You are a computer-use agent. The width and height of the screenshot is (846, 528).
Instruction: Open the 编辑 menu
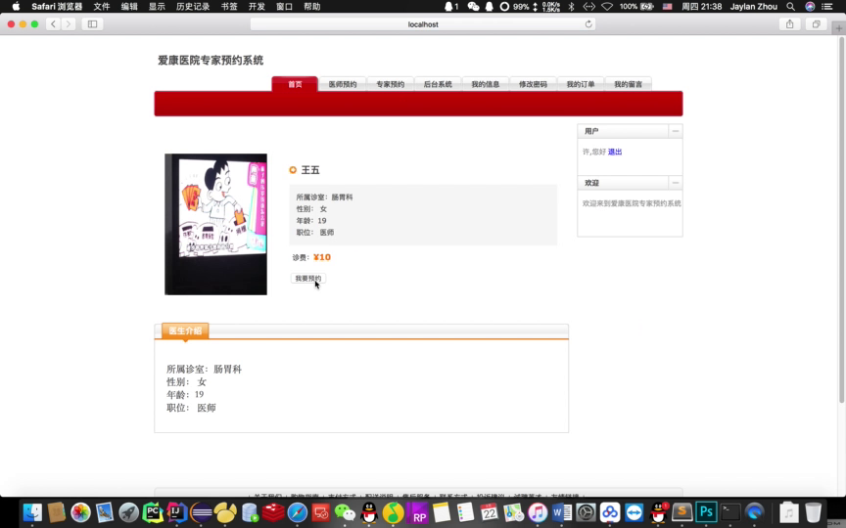tap(129, 7)
